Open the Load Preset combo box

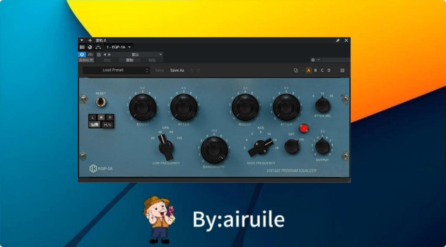point(116,70)
